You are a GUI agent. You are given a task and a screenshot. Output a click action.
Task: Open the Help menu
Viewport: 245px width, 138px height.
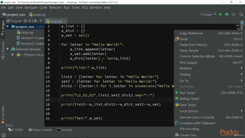click(x=107, y=8)
